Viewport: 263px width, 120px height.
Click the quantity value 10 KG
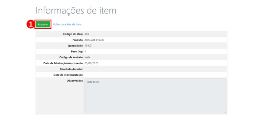(88, 45)
